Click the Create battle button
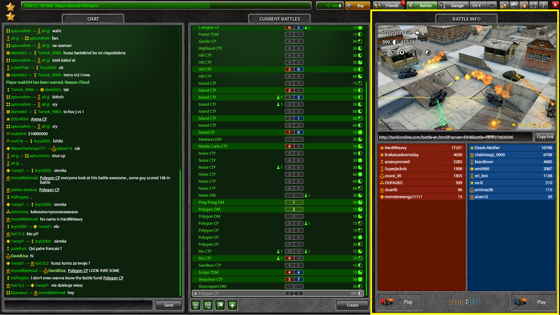The image size is (560, 315). (x=352, y=305)
